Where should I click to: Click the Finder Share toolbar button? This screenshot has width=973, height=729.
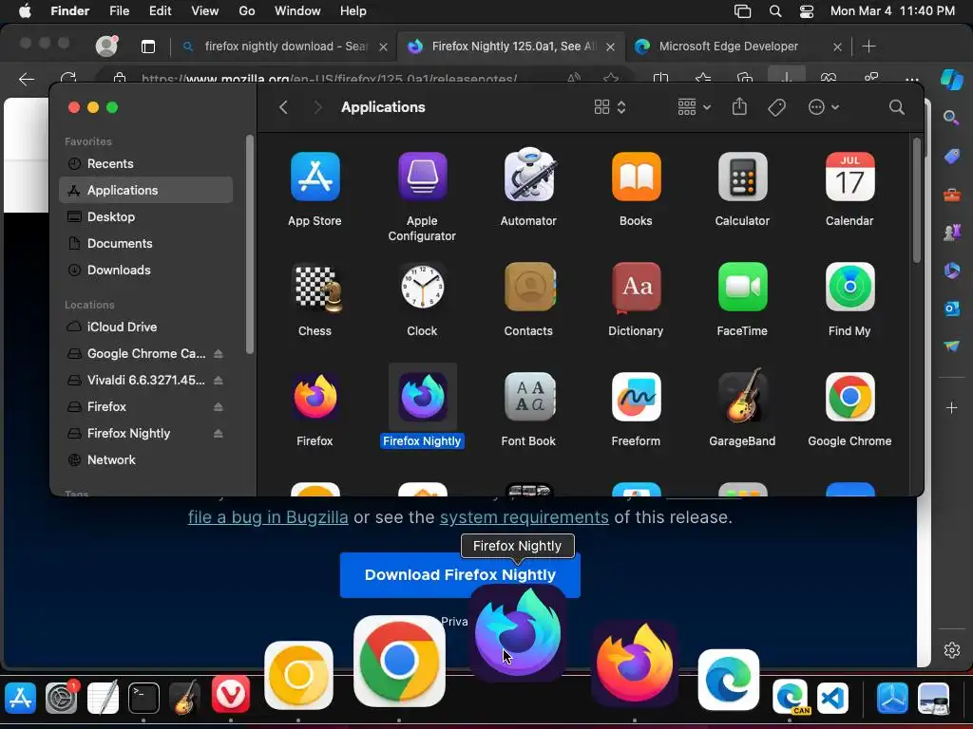pyautogui.click(x=739, y=106)
